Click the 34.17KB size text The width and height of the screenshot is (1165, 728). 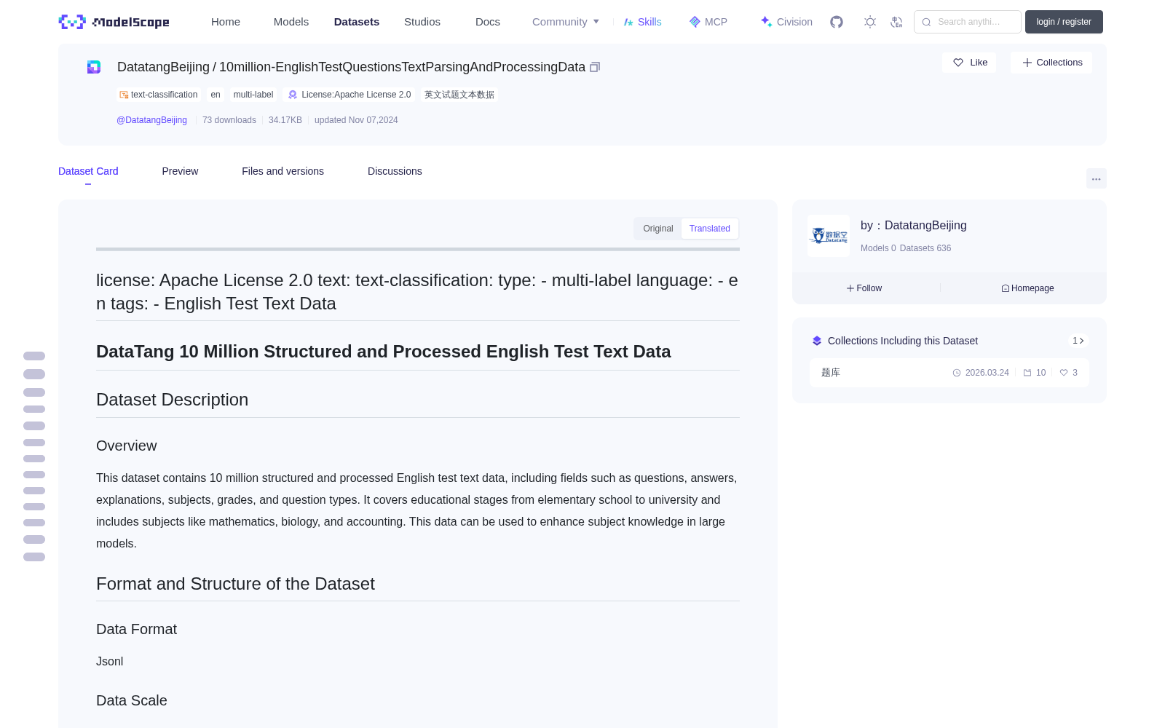click(285, 120)
